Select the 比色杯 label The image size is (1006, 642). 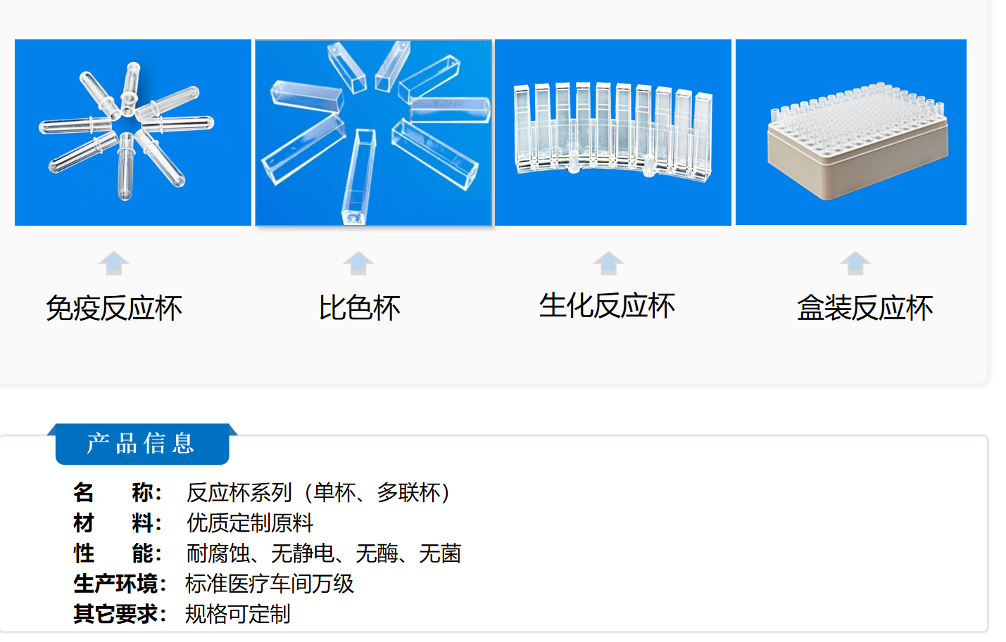point(359,308)
